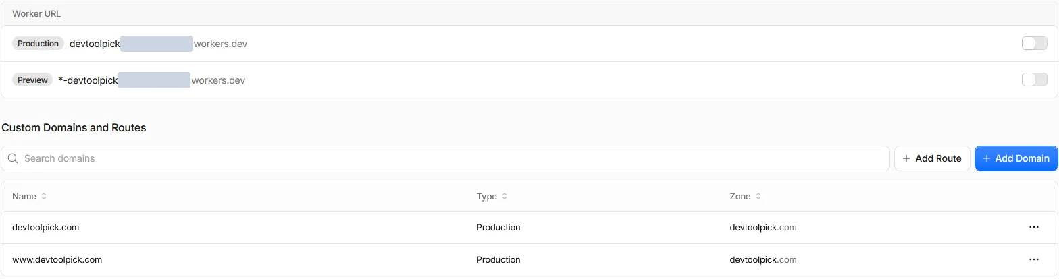
Task: Click the Production type cell in the devtoolpick.com row
Action: coord(498,228)
